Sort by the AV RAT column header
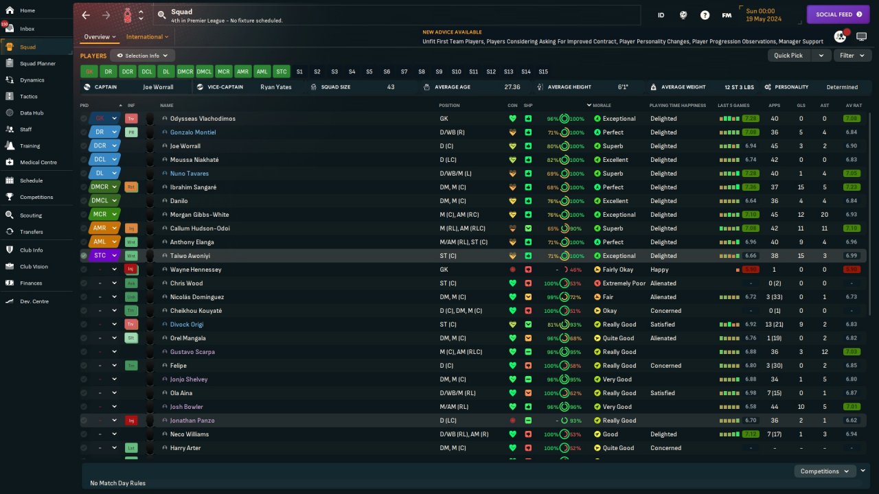Image resolution: width=879 pixels, height=494 pixels. pos(854,105)
